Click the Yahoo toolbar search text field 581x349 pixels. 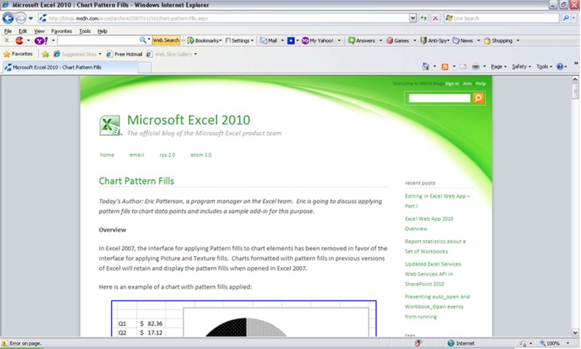point(98,40)
